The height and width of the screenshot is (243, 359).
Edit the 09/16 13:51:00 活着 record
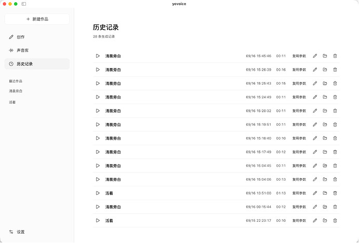click(315, 193)
